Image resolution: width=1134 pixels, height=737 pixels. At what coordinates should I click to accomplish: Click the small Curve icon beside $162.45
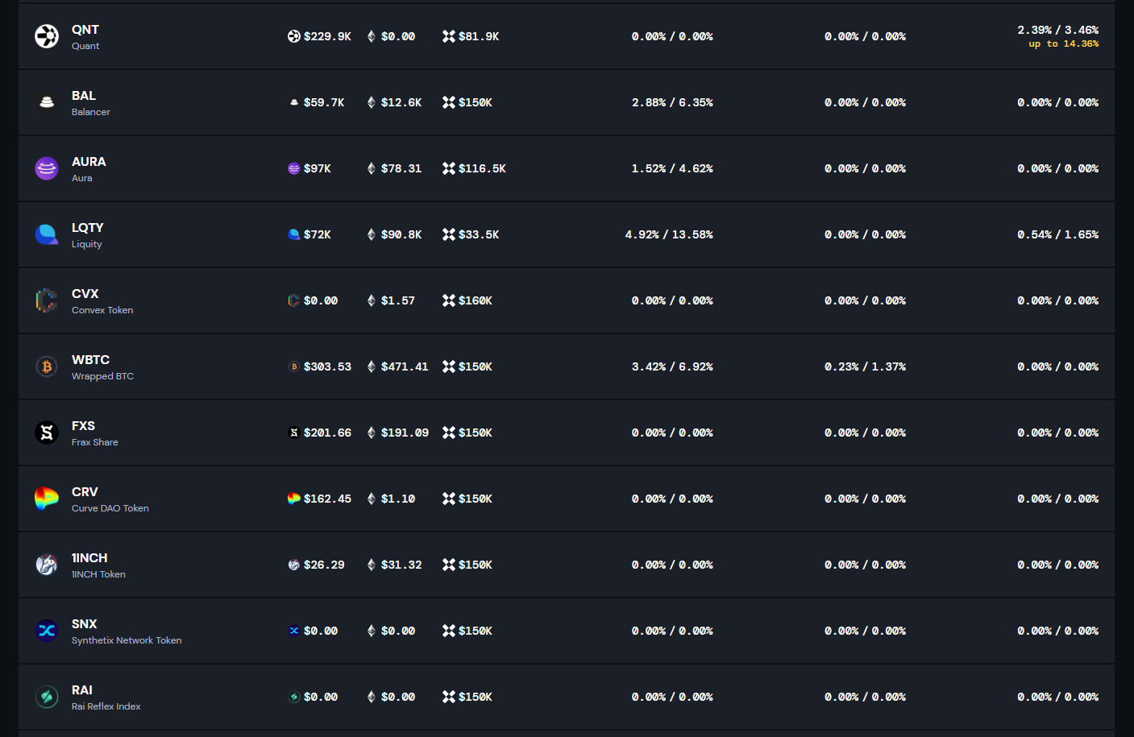[294, 499]
